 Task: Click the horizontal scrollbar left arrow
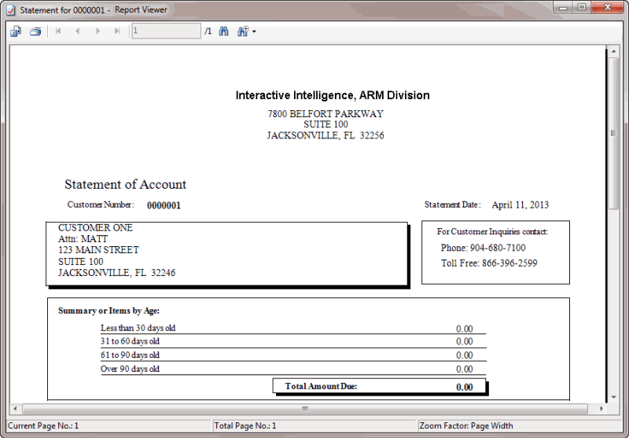pyautogui.click(x=15, y=409)
